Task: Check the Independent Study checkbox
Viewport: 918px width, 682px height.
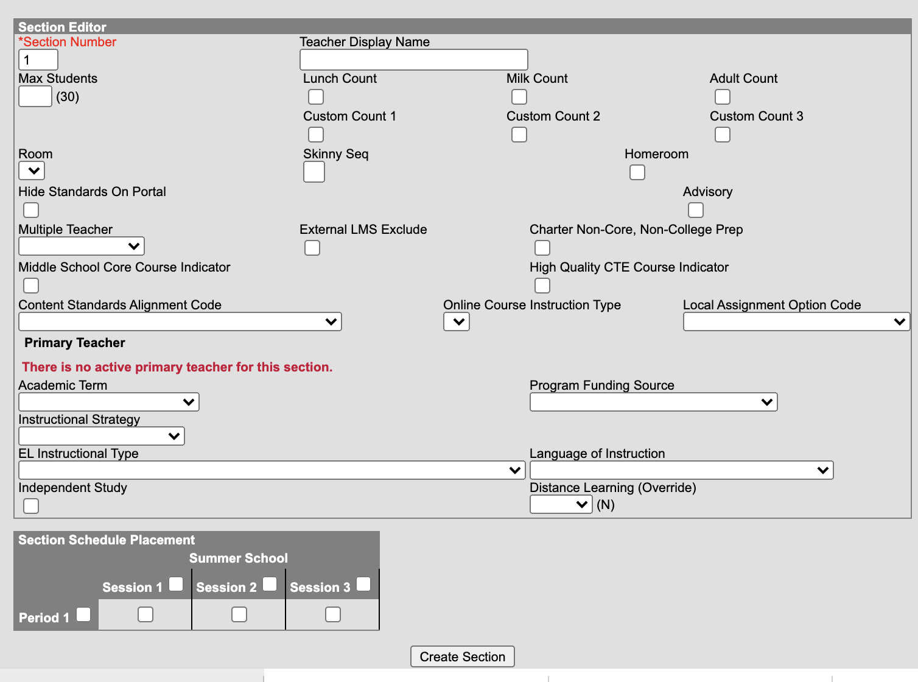Action: (31, 506)
